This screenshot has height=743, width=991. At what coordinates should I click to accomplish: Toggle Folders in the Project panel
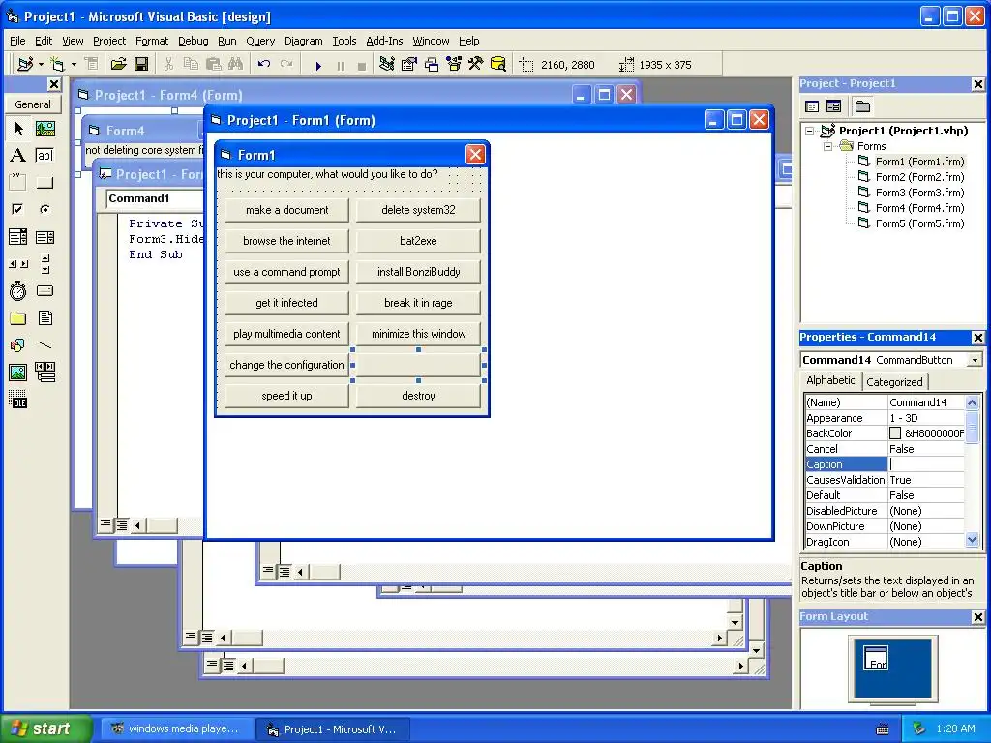862,106
